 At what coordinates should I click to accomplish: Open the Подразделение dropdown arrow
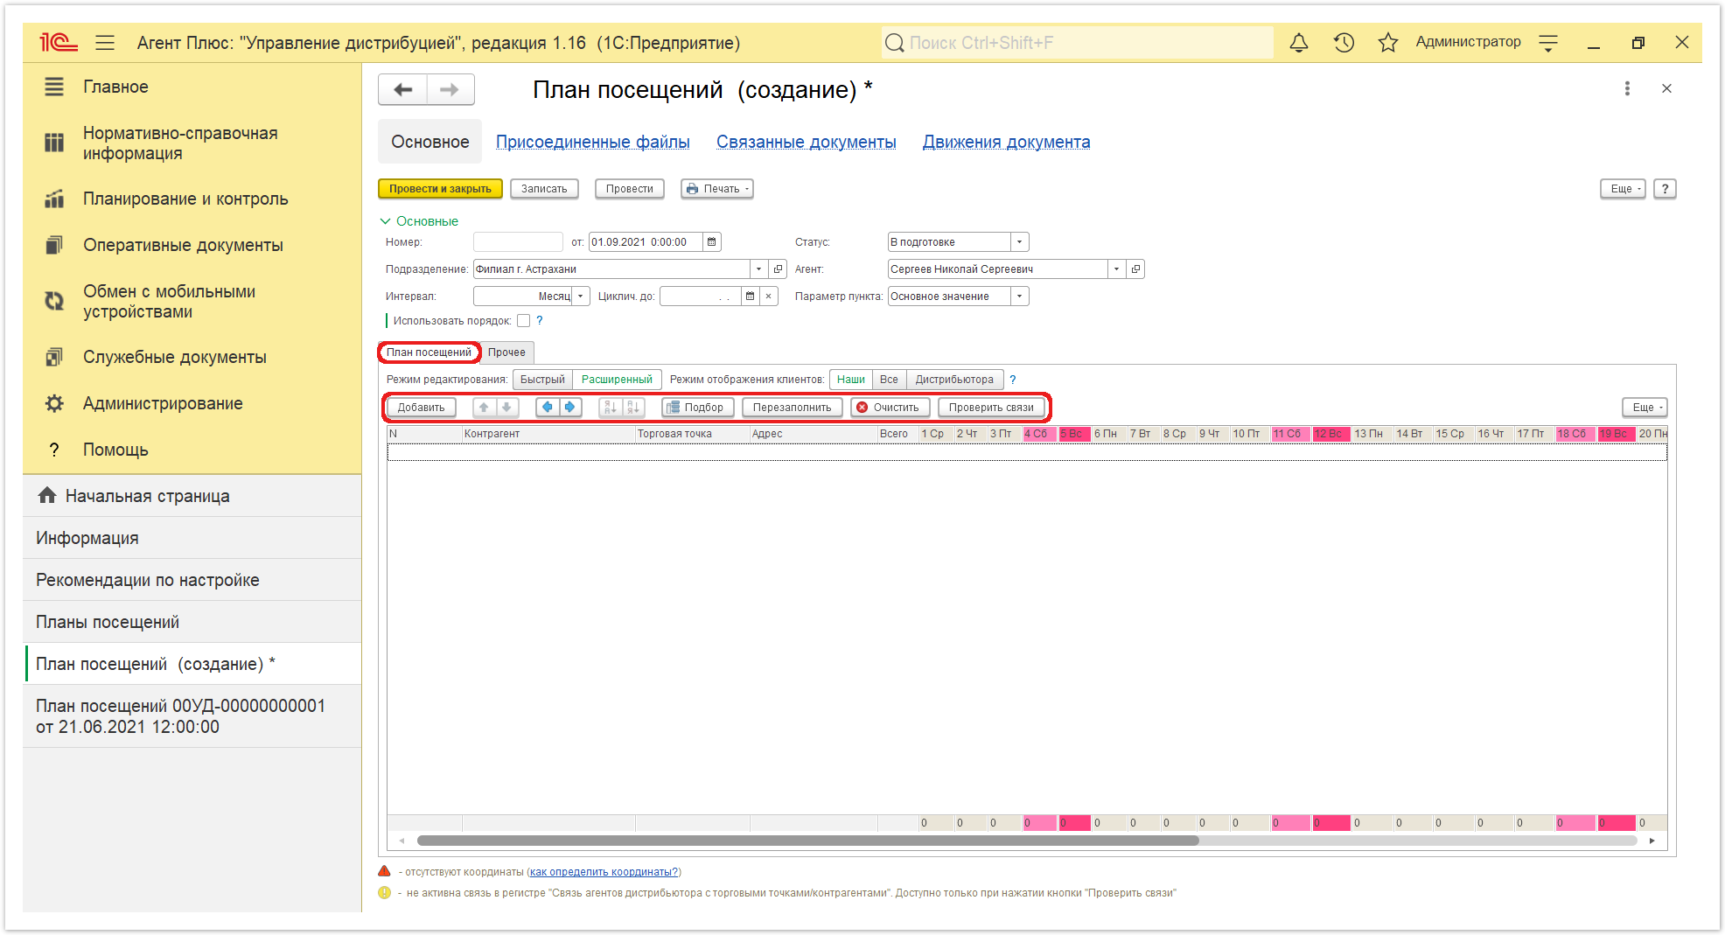(x=758, y=269)
